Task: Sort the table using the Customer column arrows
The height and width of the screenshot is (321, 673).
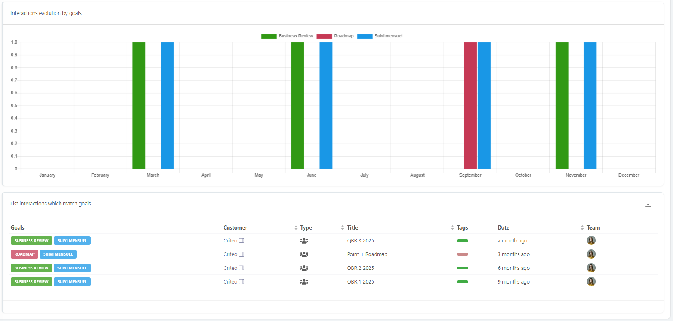Action: [x=296, y=228]
